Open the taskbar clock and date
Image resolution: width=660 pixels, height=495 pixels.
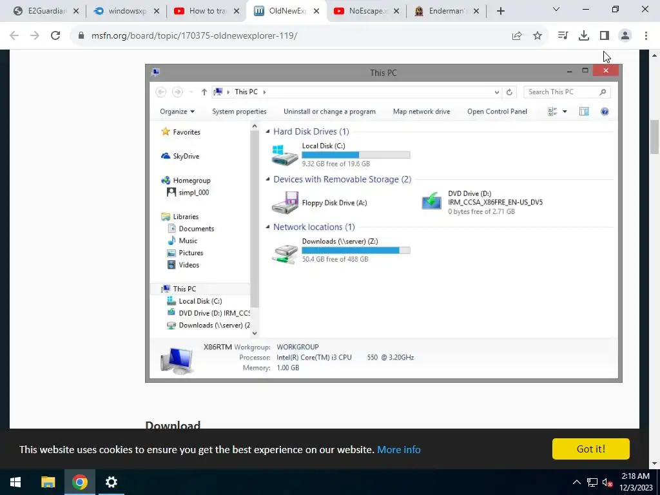[x=636, y=482]
